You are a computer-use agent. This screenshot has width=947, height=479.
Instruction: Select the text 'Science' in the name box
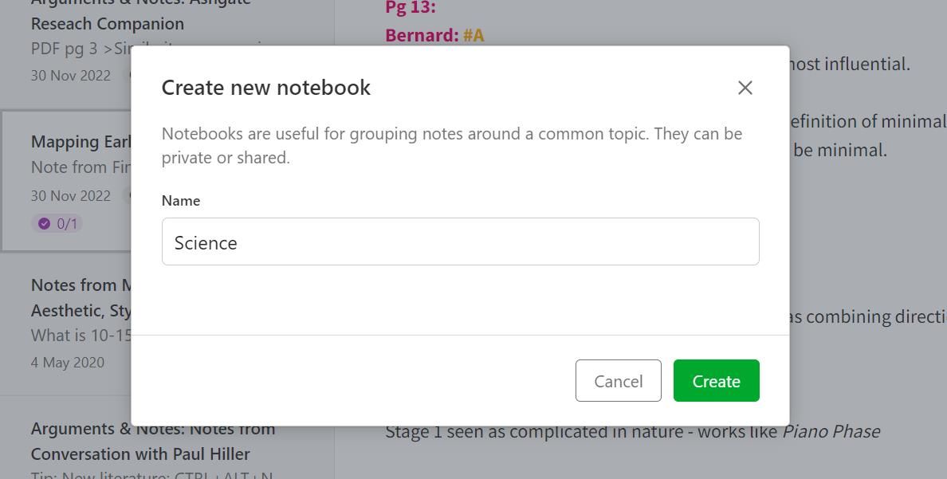pos(206,242)
